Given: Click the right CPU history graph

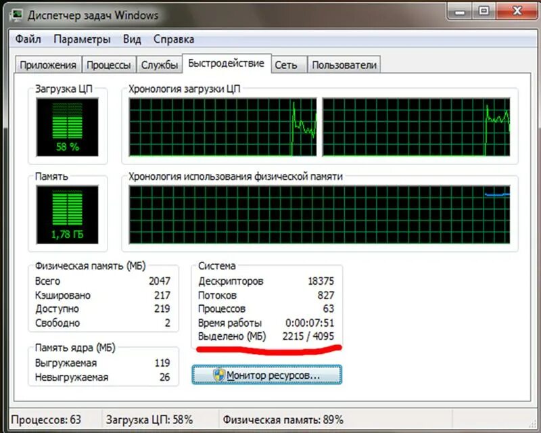Looking at the screenshot, I should [x=416, y=127].
